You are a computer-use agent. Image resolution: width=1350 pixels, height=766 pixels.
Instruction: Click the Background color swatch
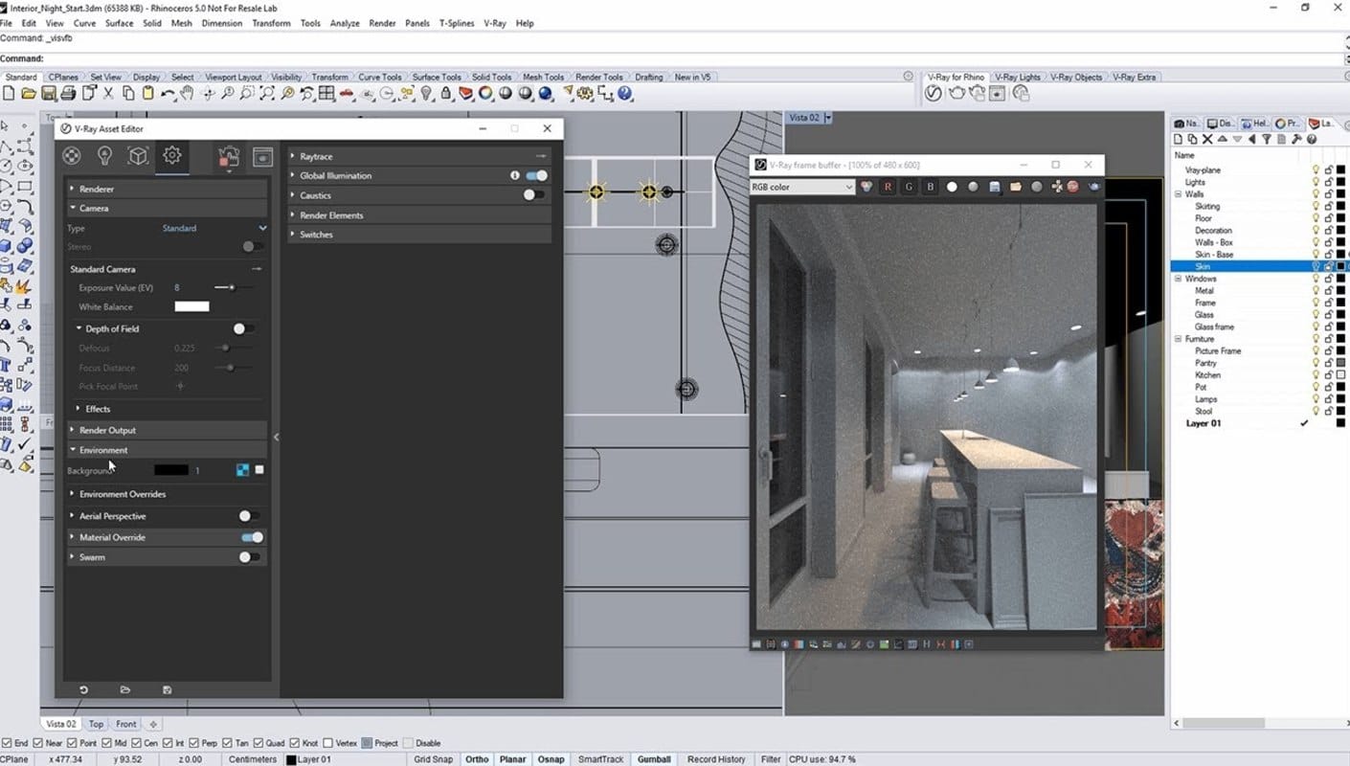pyautogui.click(x=171, y=470)
